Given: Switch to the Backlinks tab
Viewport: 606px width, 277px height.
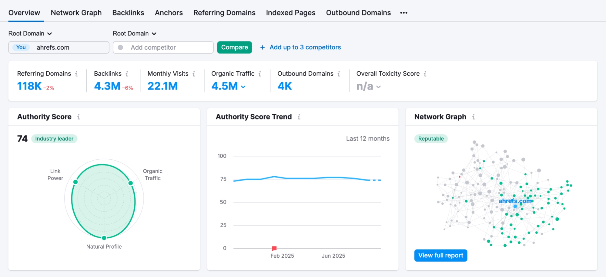Looking at the screenshot, I should point(128,13).
